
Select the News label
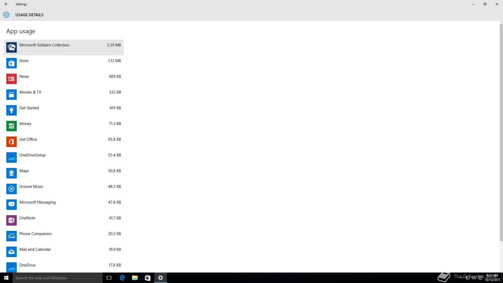(x=24, y=77)
